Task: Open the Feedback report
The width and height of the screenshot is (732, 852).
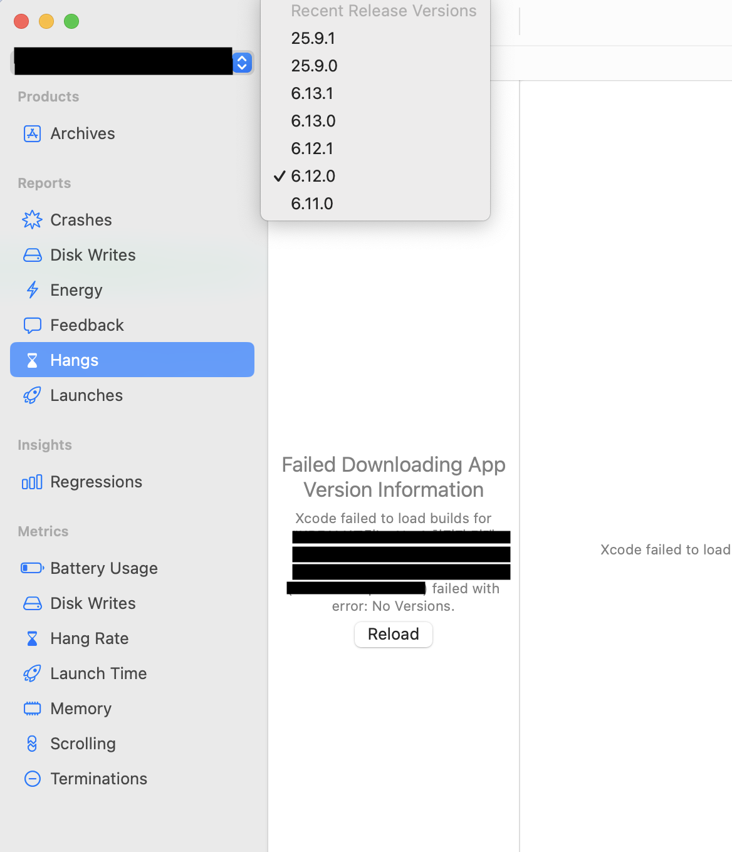Action: (132, 325)
